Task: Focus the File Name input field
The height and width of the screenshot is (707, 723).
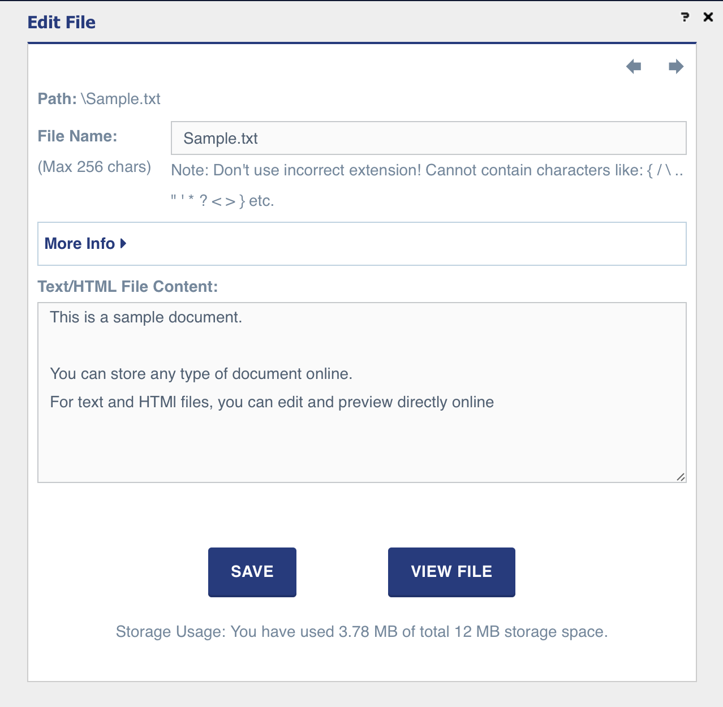Action: 428,139
